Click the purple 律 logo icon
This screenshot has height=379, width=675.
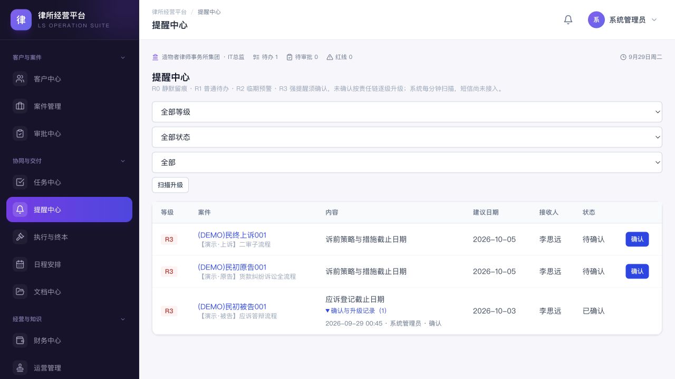click(21, 20)
